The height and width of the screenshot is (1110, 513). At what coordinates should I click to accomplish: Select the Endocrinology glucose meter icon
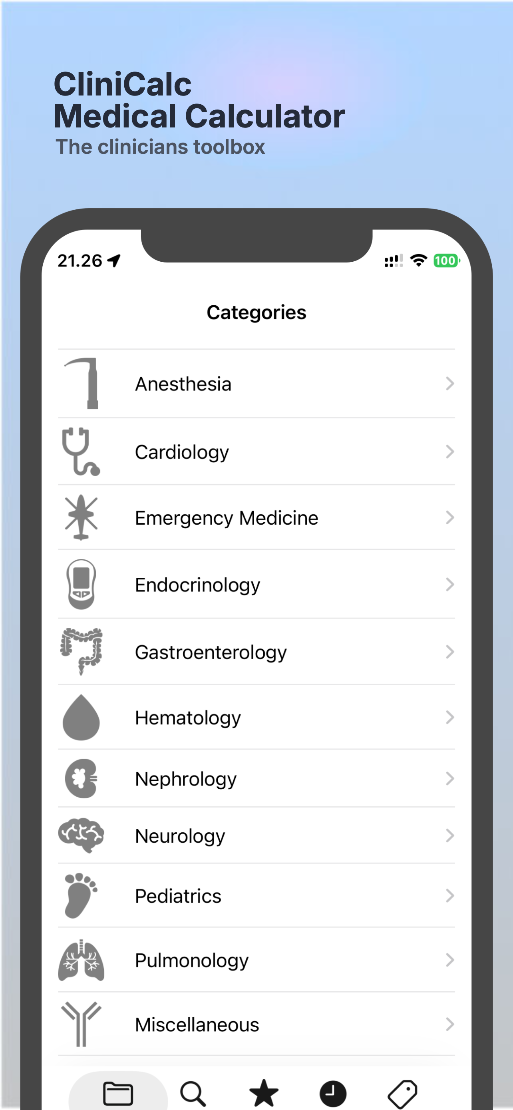[81, 584]
